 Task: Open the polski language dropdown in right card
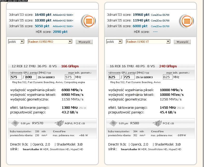pyautogui.click(x=114, y=42)
